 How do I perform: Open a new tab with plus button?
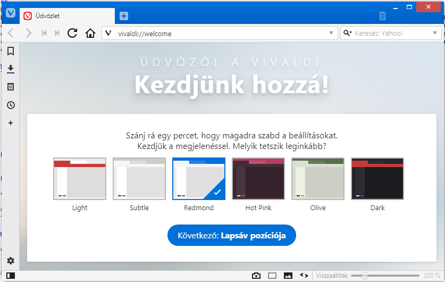tap(124, 16)
